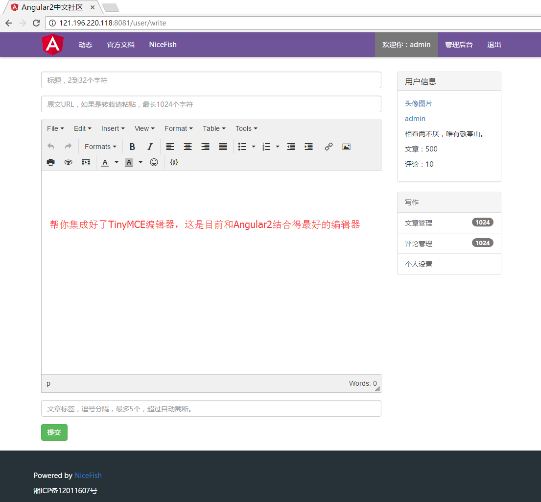Expand numbered list style arrow
This screenshot has width=541, height=502.
(278, 147)
